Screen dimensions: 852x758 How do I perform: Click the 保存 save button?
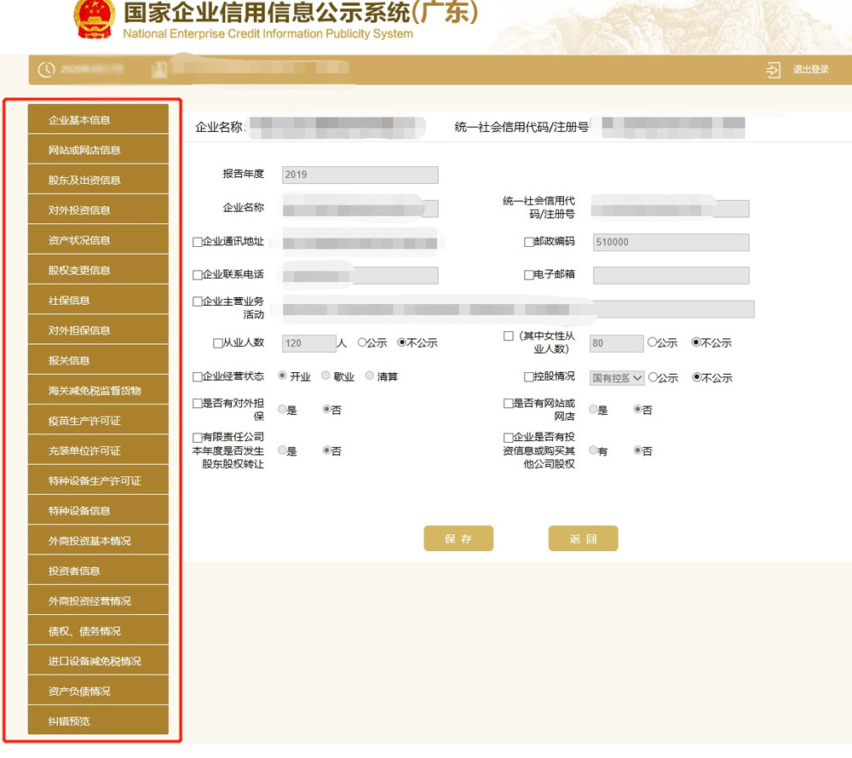(x=458, y=537)
